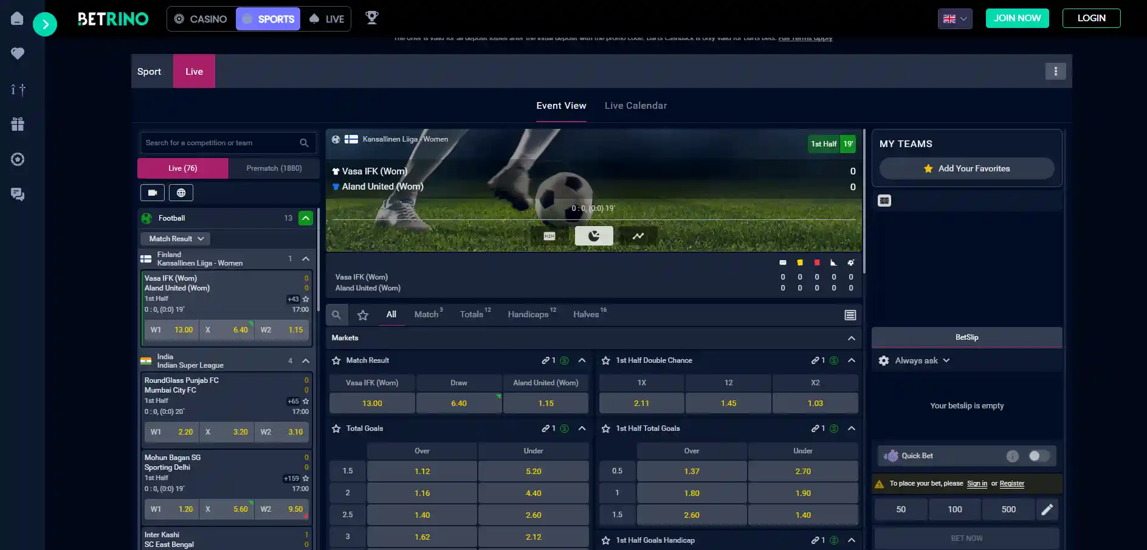Open the Always ask odds settings dropdown

coord(915,360)
